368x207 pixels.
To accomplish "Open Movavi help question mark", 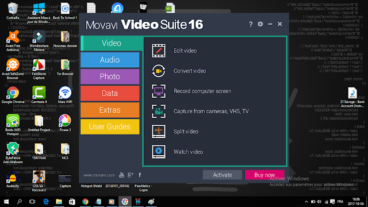I will (x=251, y=24).
